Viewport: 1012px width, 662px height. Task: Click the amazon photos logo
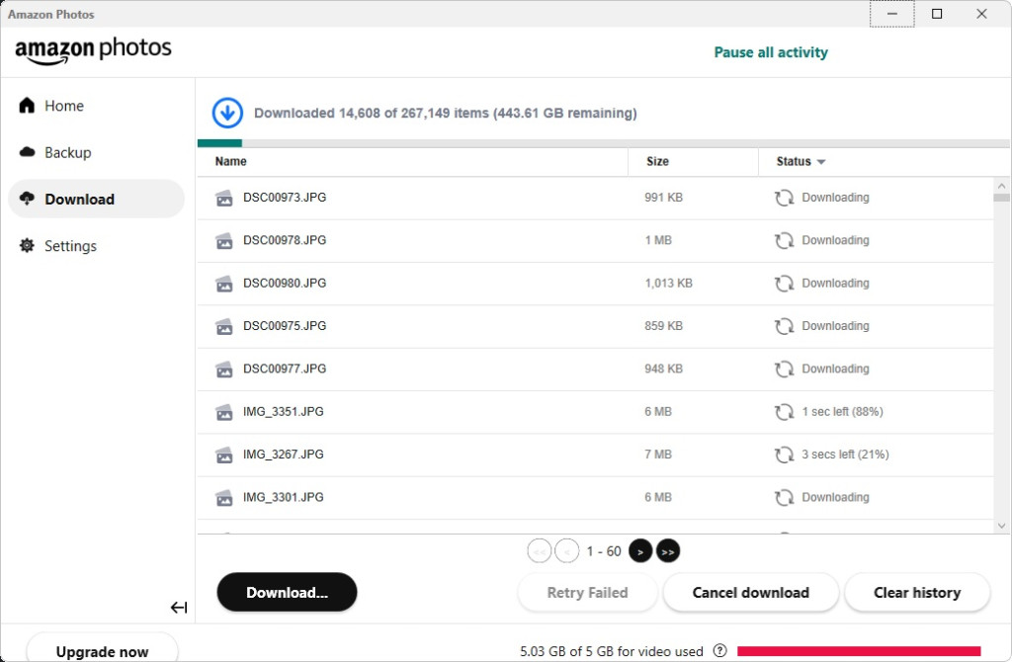click(x=93, y=50)
